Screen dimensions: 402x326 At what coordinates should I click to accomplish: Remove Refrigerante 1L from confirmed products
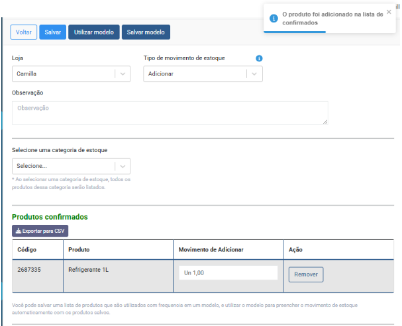coord(306,274)
